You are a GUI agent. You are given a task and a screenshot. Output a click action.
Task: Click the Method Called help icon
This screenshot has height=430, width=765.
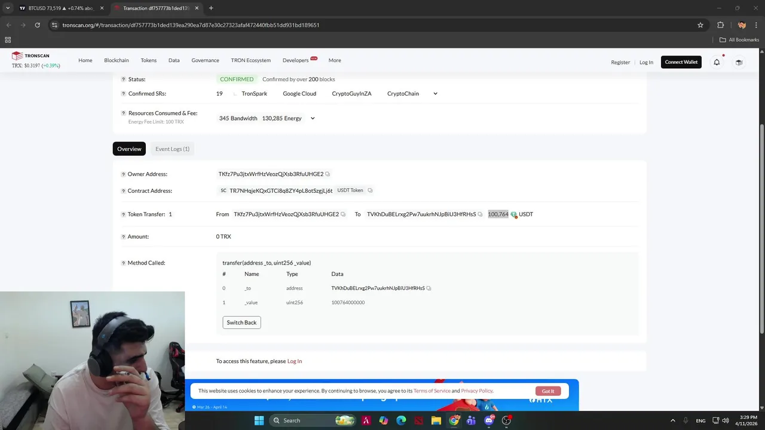coord(123,263)
